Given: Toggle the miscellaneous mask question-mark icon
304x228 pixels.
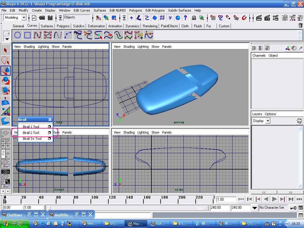Looking at the screenshot, I should 186,18.
